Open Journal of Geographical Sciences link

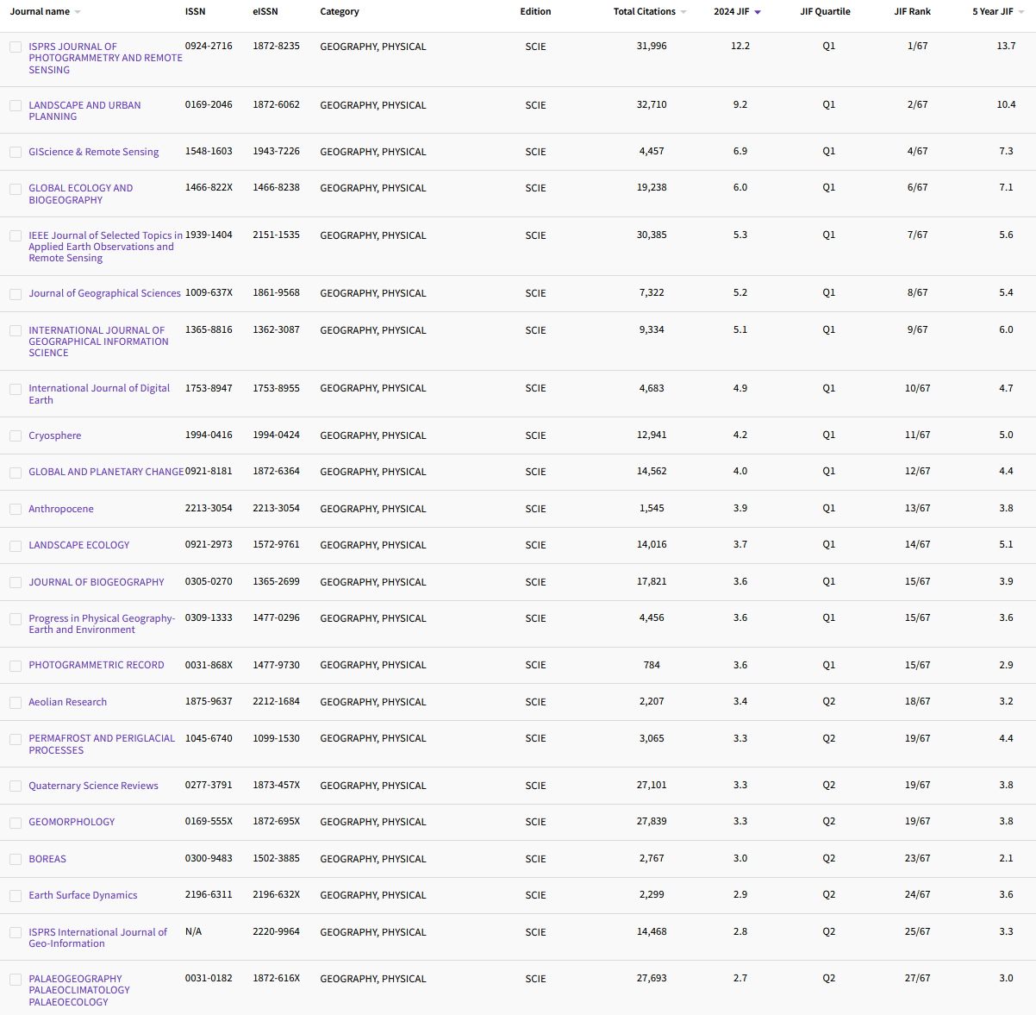[x=104, y=293]
